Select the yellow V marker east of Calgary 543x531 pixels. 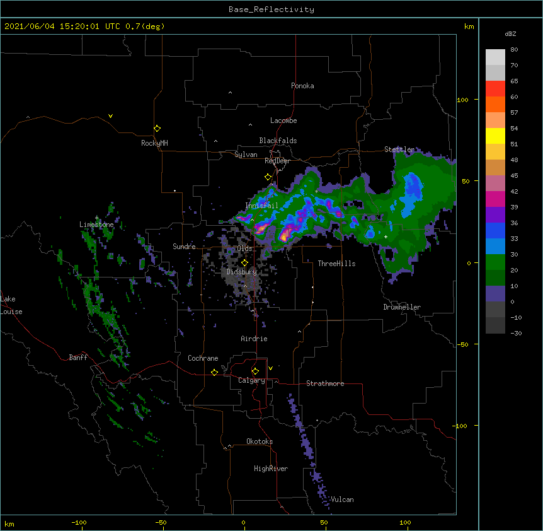pos(270,368)
